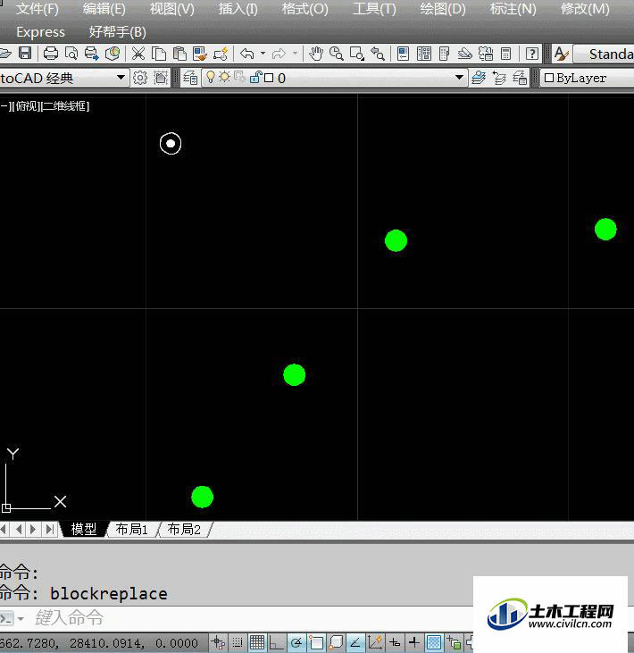Open the Layer Properties Manager icon
This screenshot has width=634, height=653.
click(190, 78)
